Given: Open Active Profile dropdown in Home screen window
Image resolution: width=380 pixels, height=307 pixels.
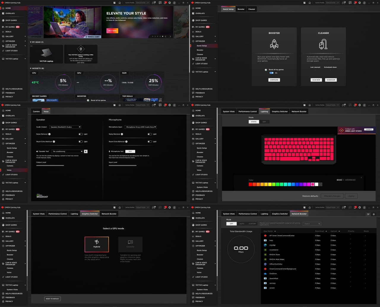Looking at the screenshot, I should coord(142,3).
